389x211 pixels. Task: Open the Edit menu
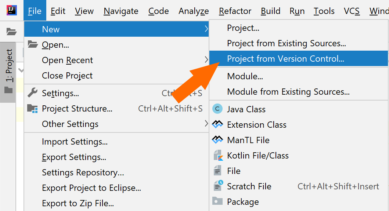coord(58,11)
